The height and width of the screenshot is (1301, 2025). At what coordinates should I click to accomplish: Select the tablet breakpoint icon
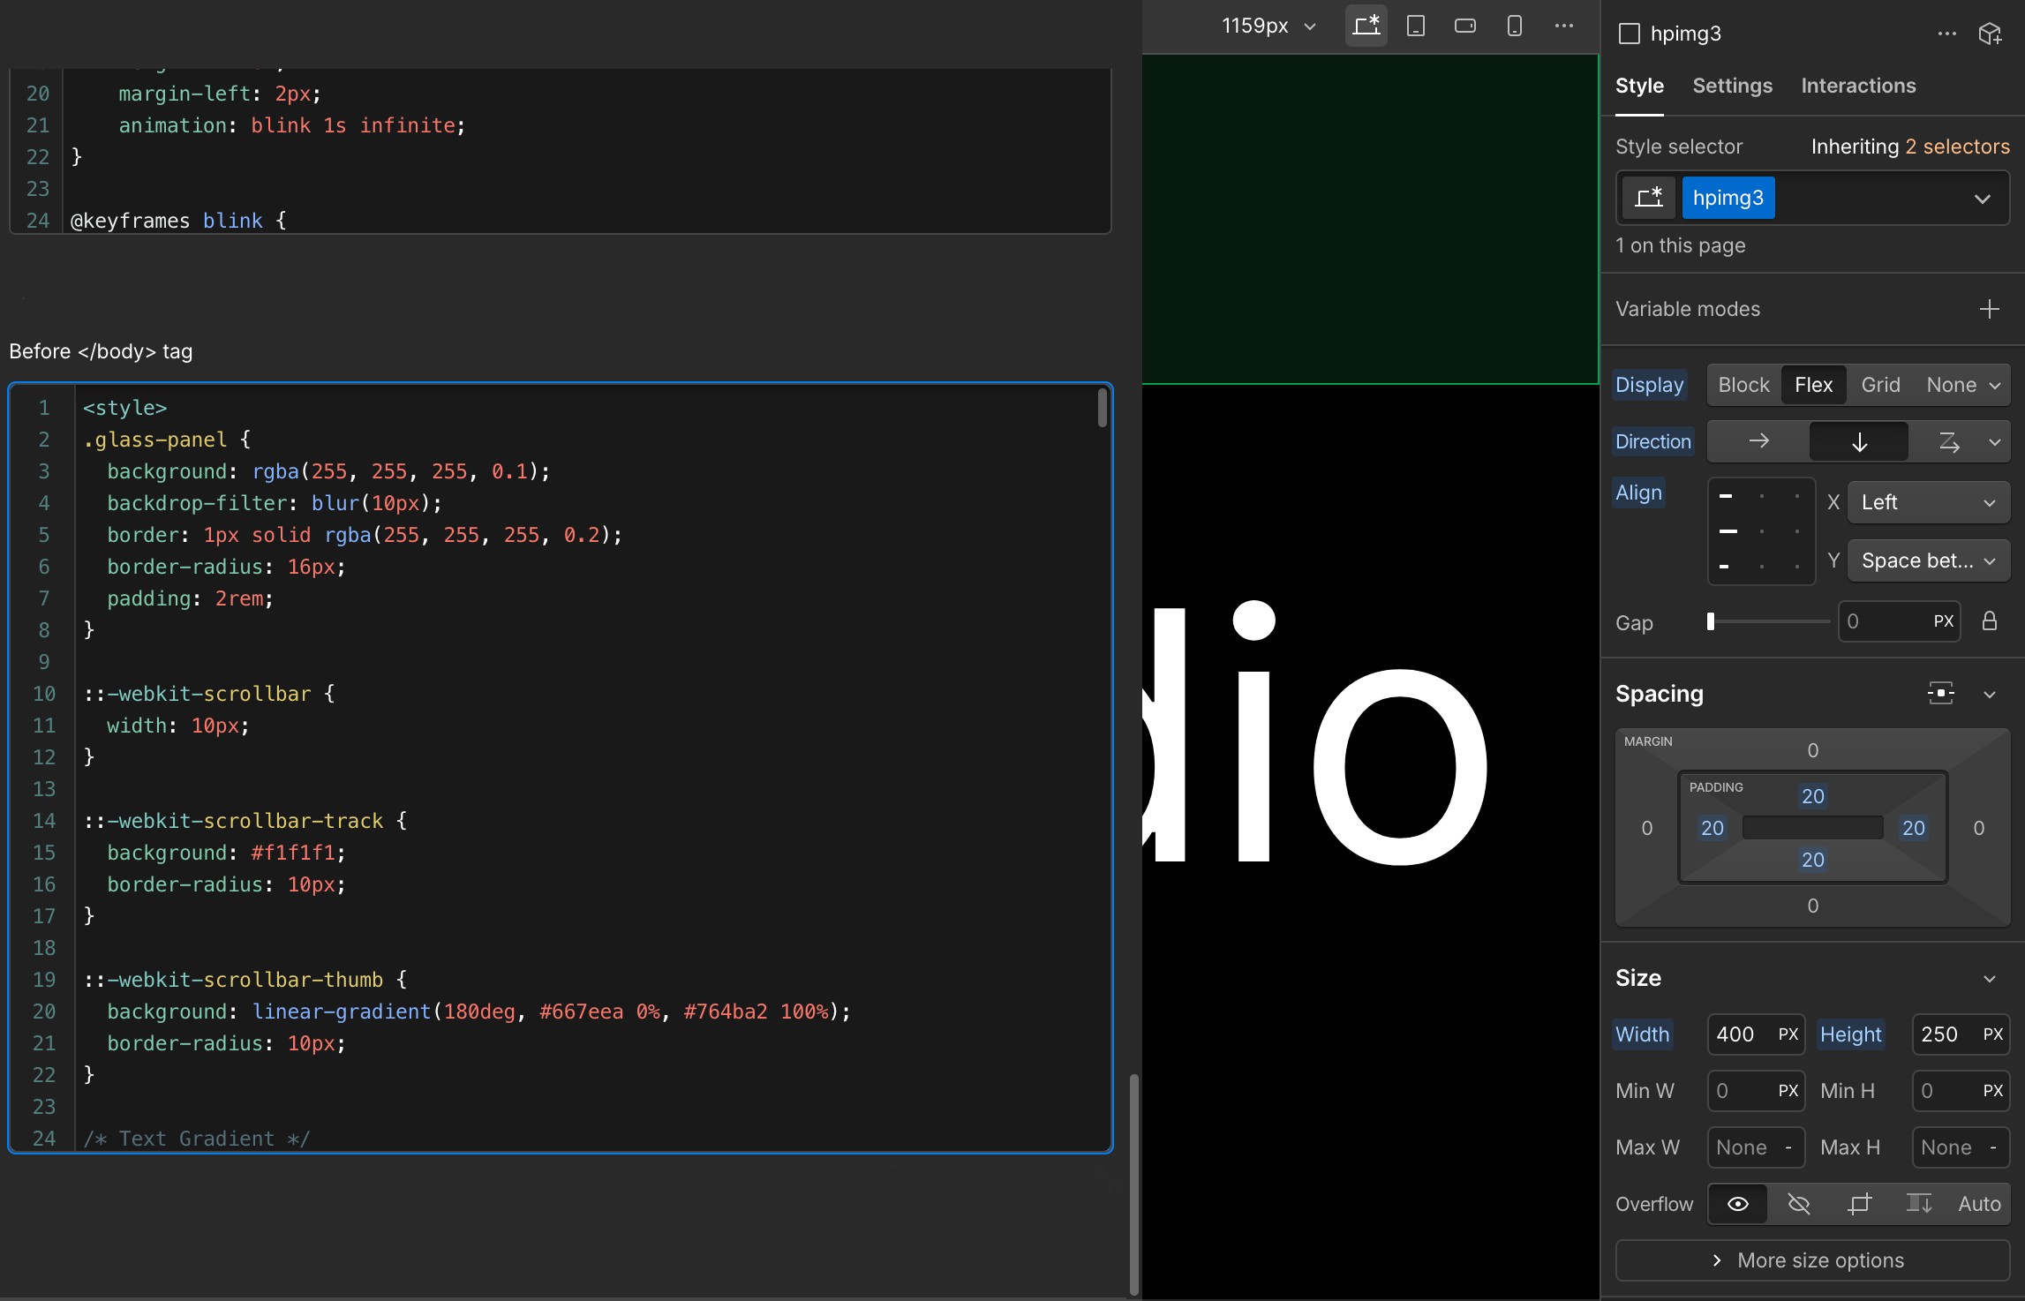[x=1415, y=26]
